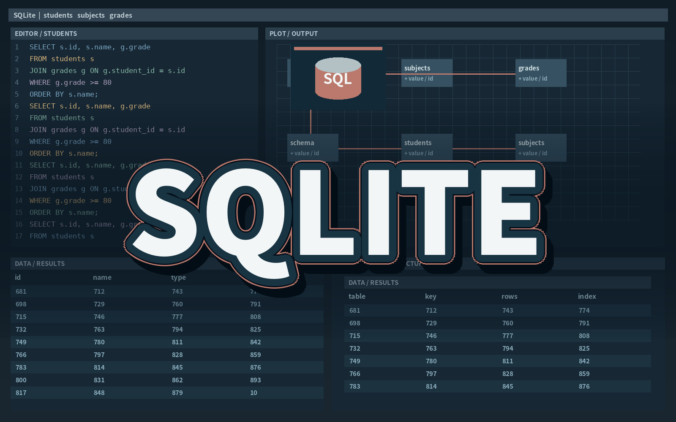Click editor line 1 SELECT statement
This screenshot has height=422, width=676.
coord(90,47)
